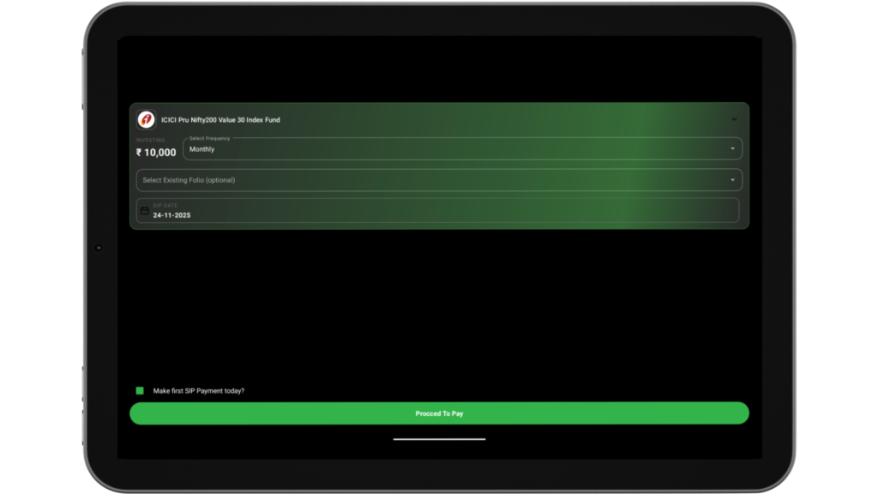Click the 'Select Frequency' field label

(209, 138)
